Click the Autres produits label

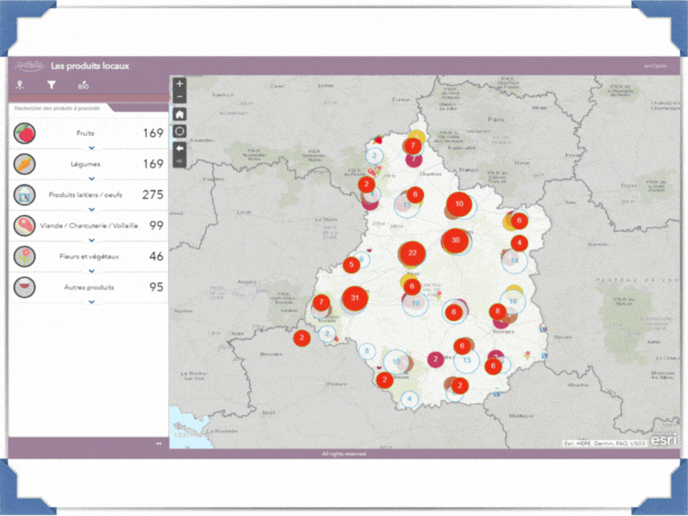coord(89,287)
